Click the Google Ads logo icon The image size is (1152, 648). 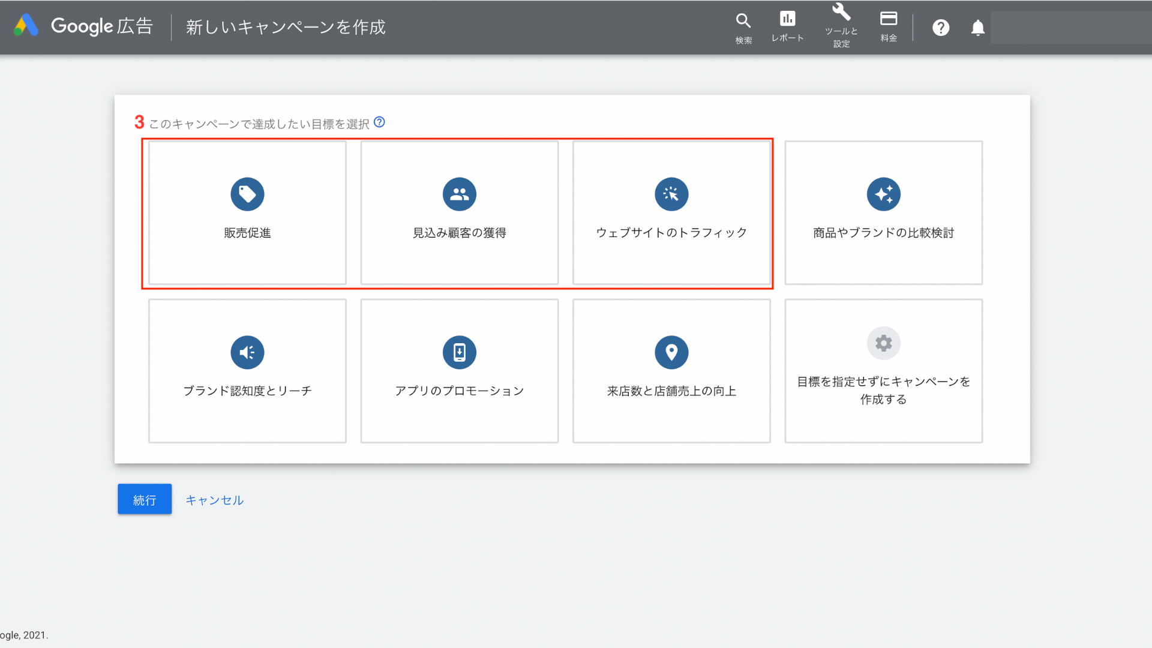point(26,26)
